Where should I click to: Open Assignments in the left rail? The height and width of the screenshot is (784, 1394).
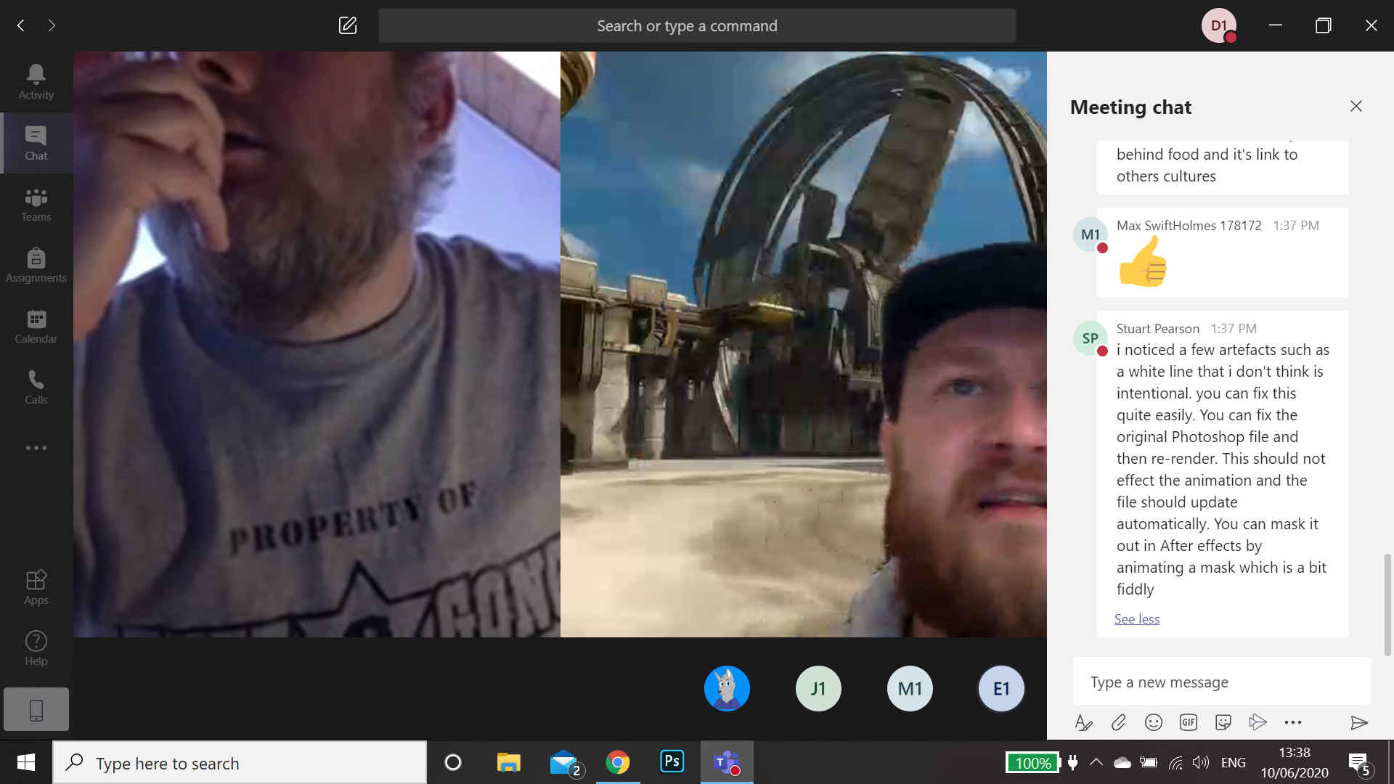coord(36,265)
